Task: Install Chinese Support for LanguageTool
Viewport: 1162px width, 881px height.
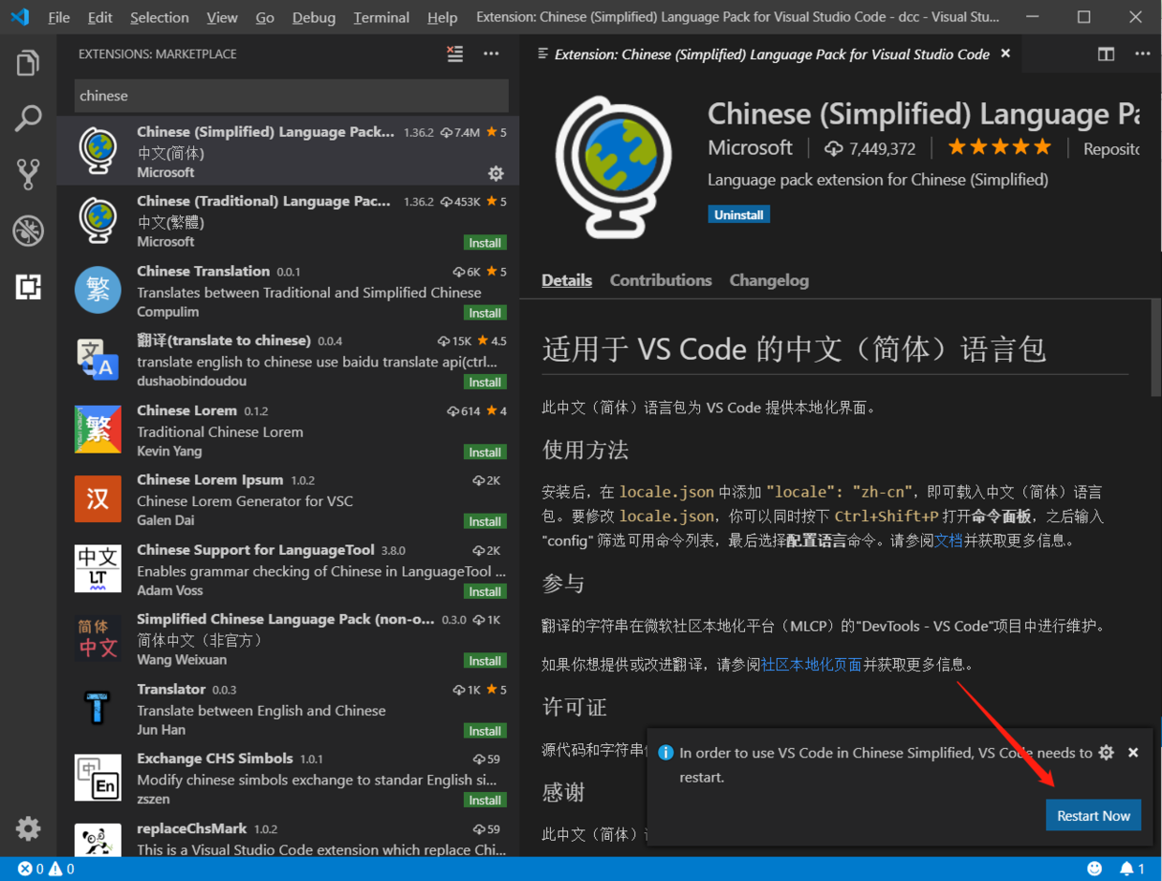Action: 485,591
